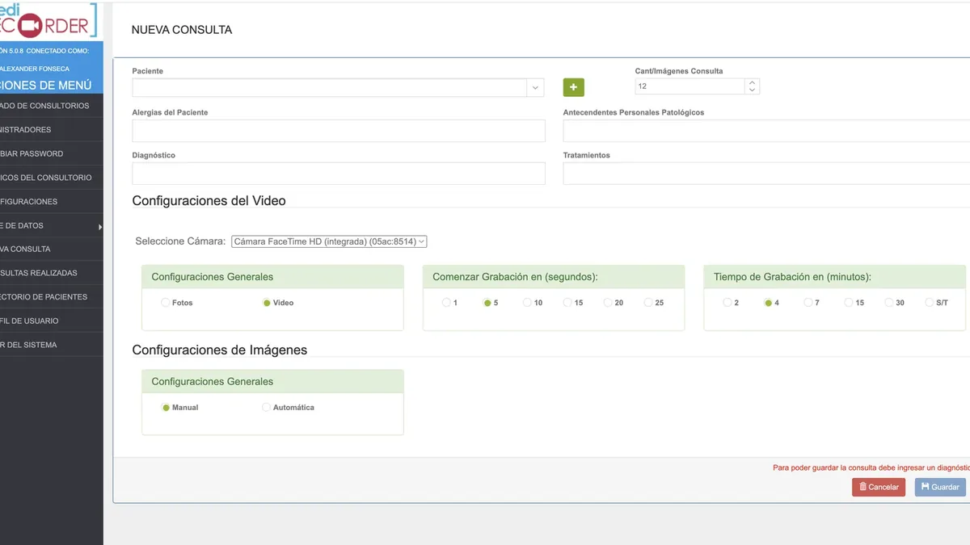970x545 pixels.
Task: Open ECTORIO DE PACIENTES menu item
Action: pos(51,297)
